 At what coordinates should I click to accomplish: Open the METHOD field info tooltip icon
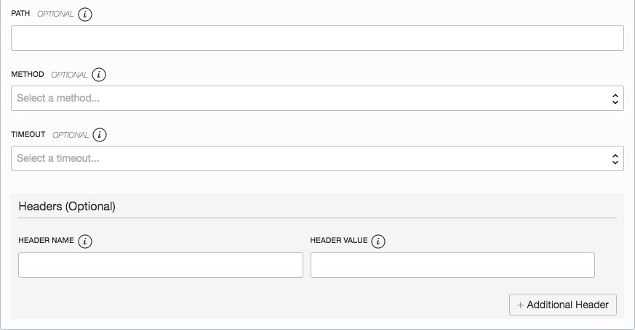[x=99, y=75]
